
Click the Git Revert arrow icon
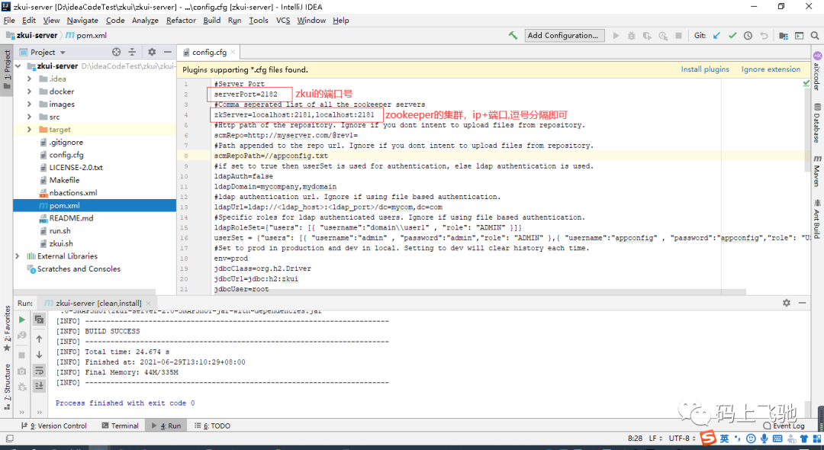click(x=764, y=36)
